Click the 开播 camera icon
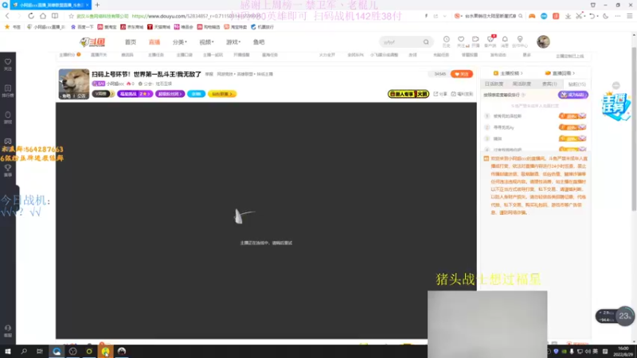 pyautogui.click(x=475, y=39)
